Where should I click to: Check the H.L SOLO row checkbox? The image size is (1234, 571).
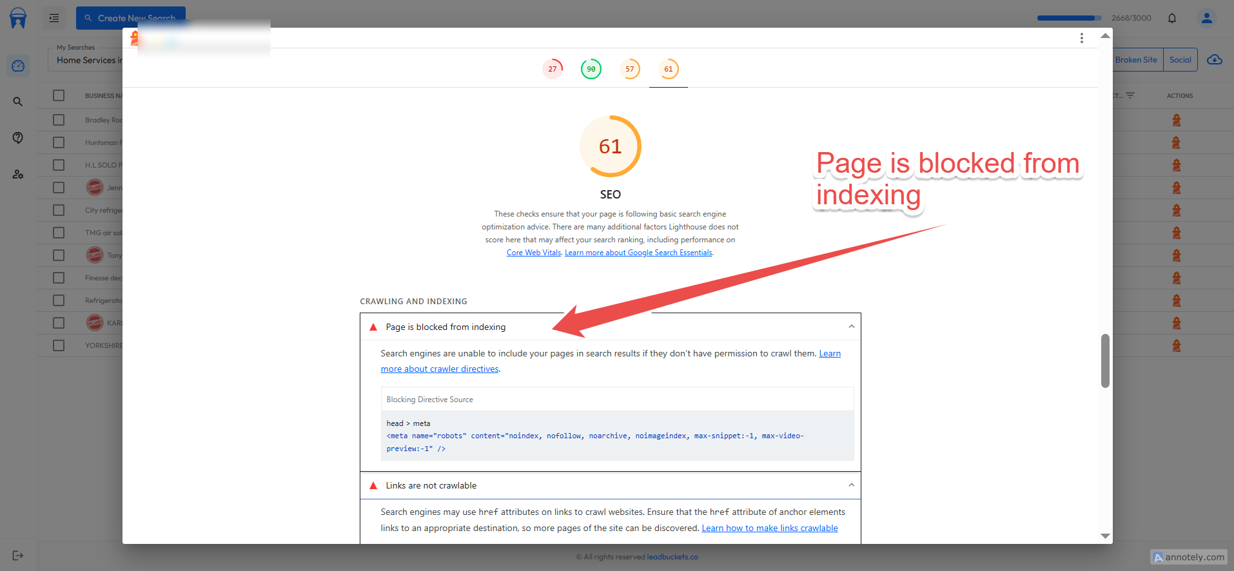pos(59,165)
